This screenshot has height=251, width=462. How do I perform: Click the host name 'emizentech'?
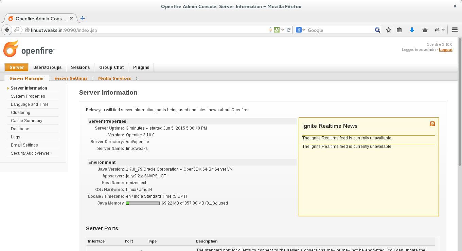(137, 183)
